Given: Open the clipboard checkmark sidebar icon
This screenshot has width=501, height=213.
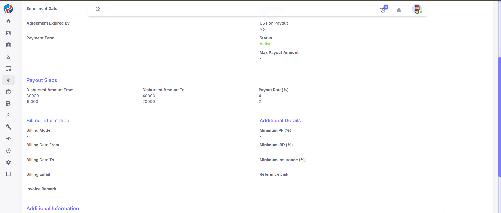Looking at the screenshot, I should point(8,92).
